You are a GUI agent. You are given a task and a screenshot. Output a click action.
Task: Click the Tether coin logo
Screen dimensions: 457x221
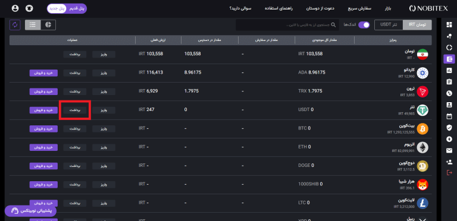[x=422, y=110]
